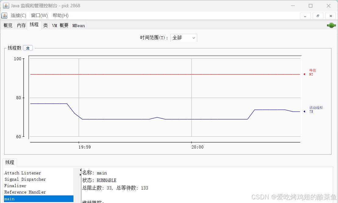Switch to the MBean tab
Screen dimensions: 338x203
[x=78, y=25]
